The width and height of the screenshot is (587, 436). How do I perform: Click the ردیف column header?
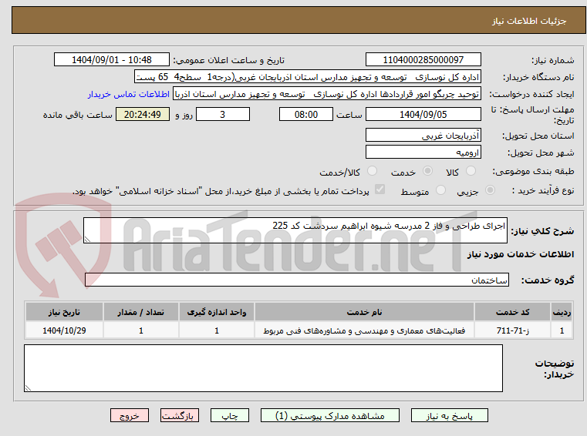coord(562,312)
